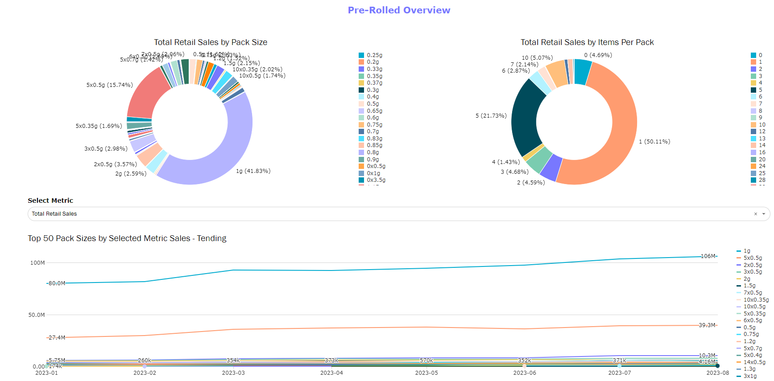This screenshot has width=774, height=381.
Task: Hide the 0.5g series in pack size legend
Action: [373, 104]
